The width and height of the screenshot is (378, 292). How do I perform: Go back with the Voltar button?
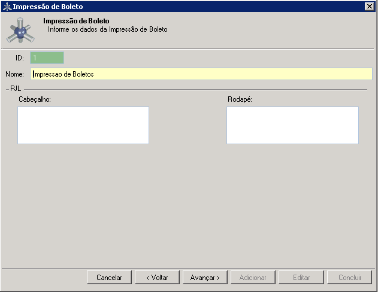click(157, 277)
